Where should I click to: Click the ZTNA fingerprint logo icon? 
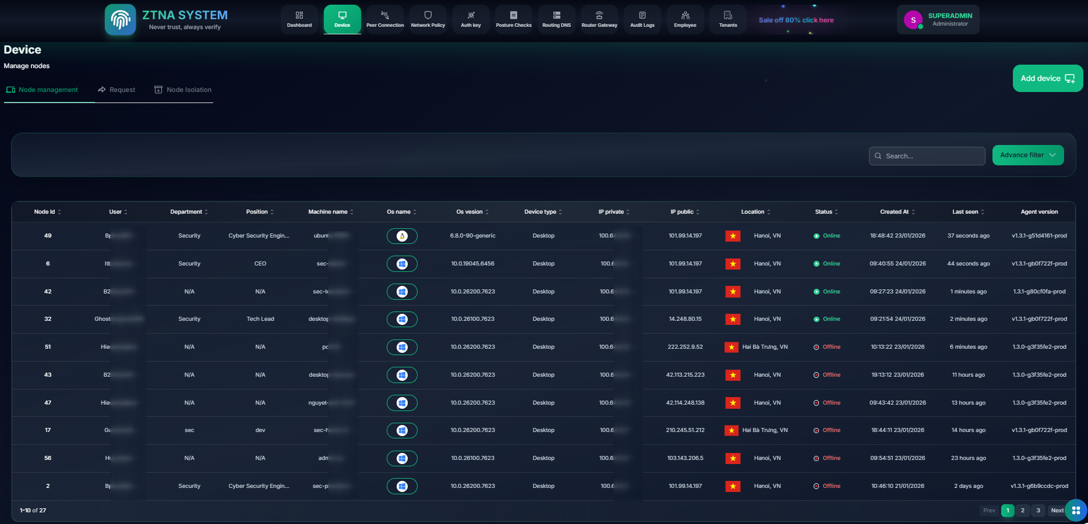pos(121,20)
